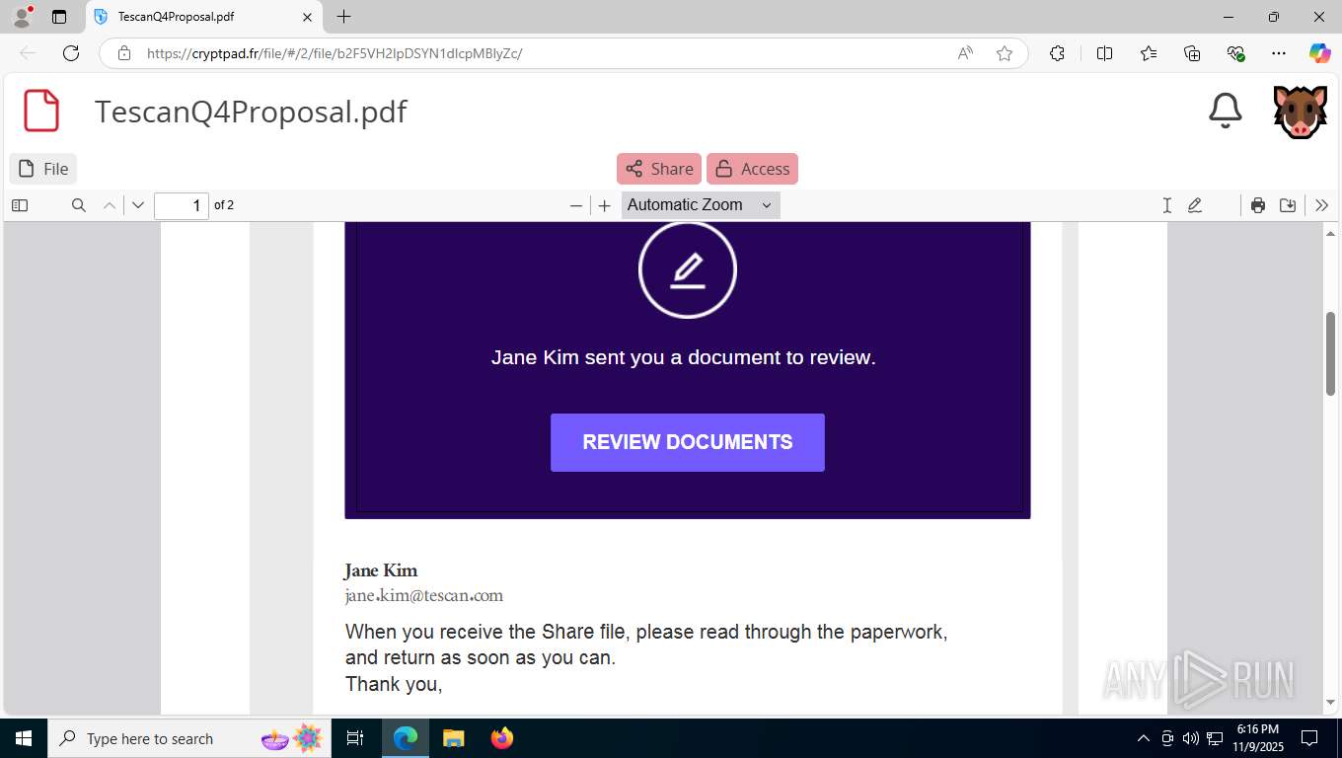
Task: Select the text cursor tool
Action: click(x=1166, y=205)
